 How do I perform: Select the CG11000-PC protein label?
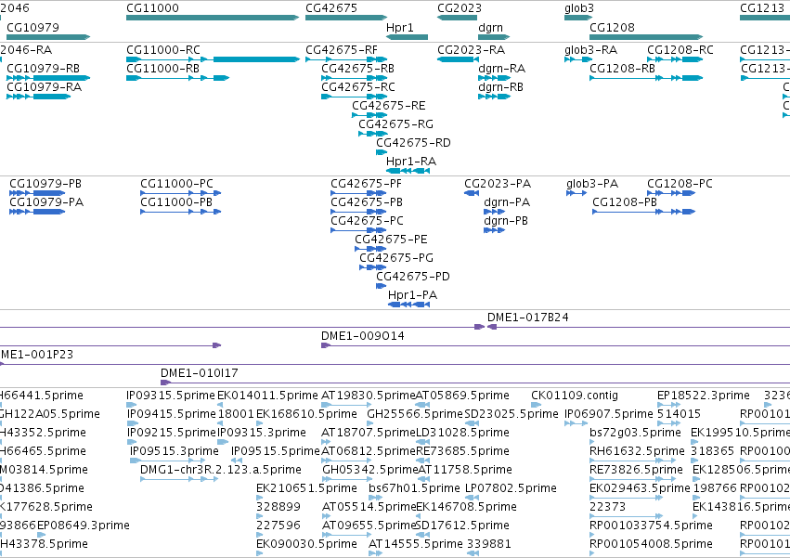tap(176, 184)
